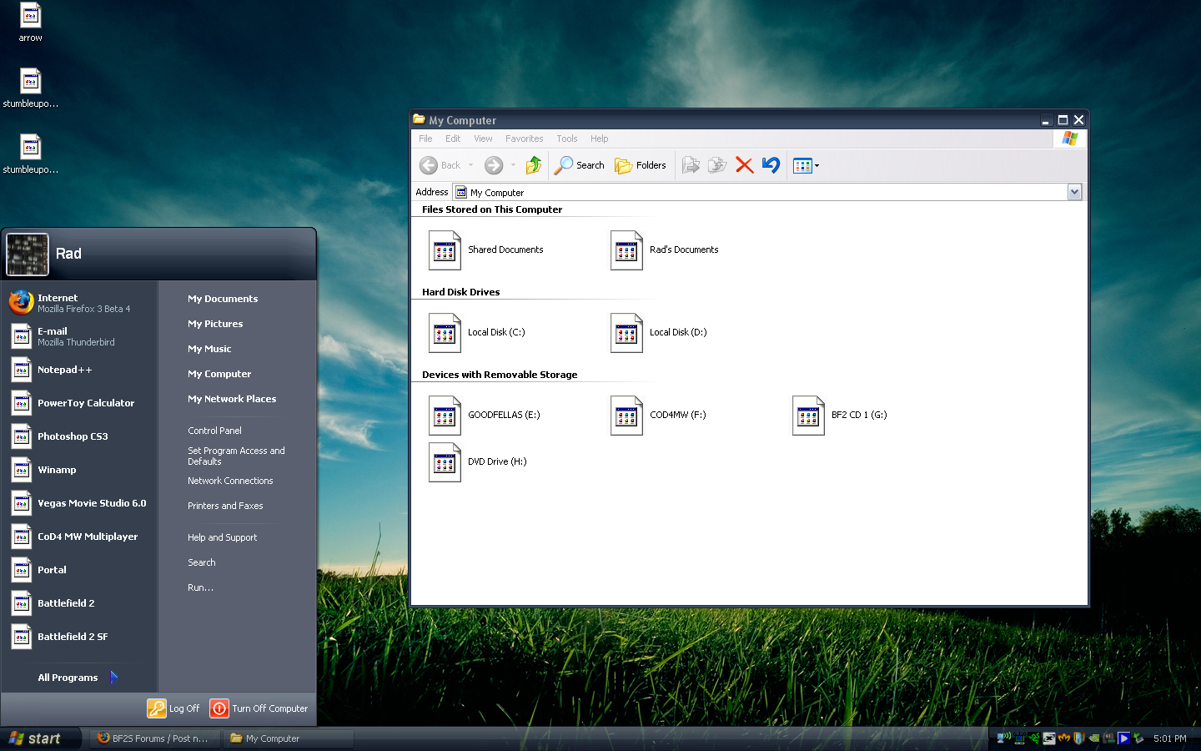Click the Razer green tray icon
The width and height of the screenshot is (1201, 751).
click(1034, 738)
